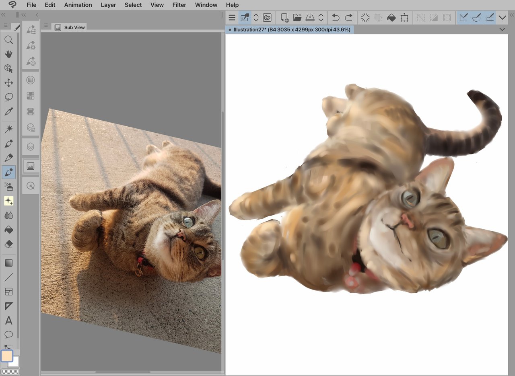Select the Eyedropper tool
Image resolution: width=515 pixels, height=376 pixels.
click(x=8, y=112)
